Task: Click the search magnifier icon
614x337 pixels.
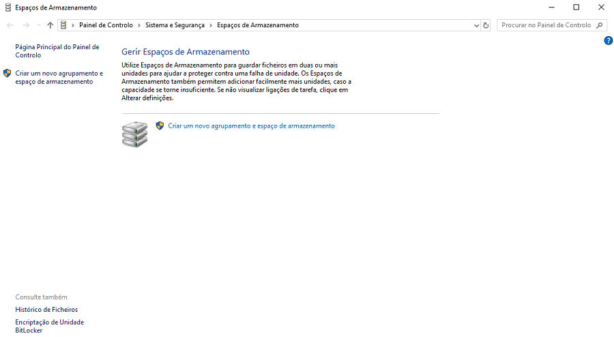Action: coord(600,25)
